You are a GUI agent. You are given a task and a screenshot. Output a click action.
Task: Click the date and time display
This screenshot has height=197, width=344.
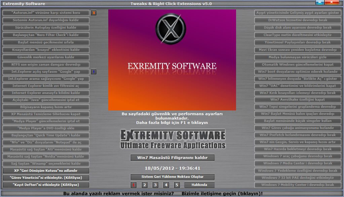(172, 168)
